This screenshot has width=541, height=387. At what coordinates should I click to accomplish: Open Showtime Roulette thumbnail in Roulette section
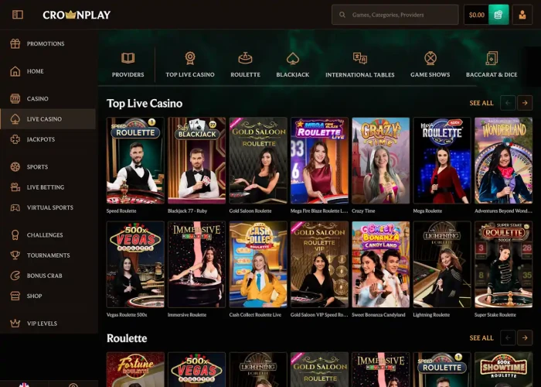(x=503, y=369)
